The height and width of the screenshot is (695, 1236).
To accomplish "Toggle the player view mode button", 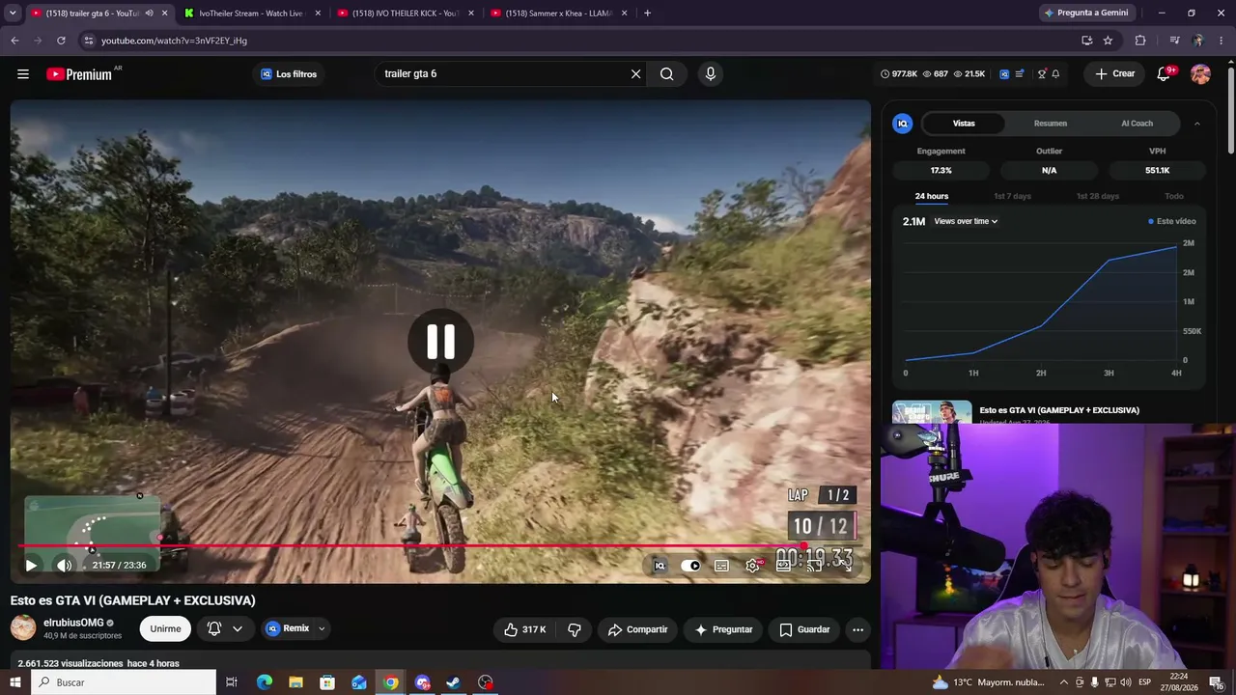I will tap(783, 566).
